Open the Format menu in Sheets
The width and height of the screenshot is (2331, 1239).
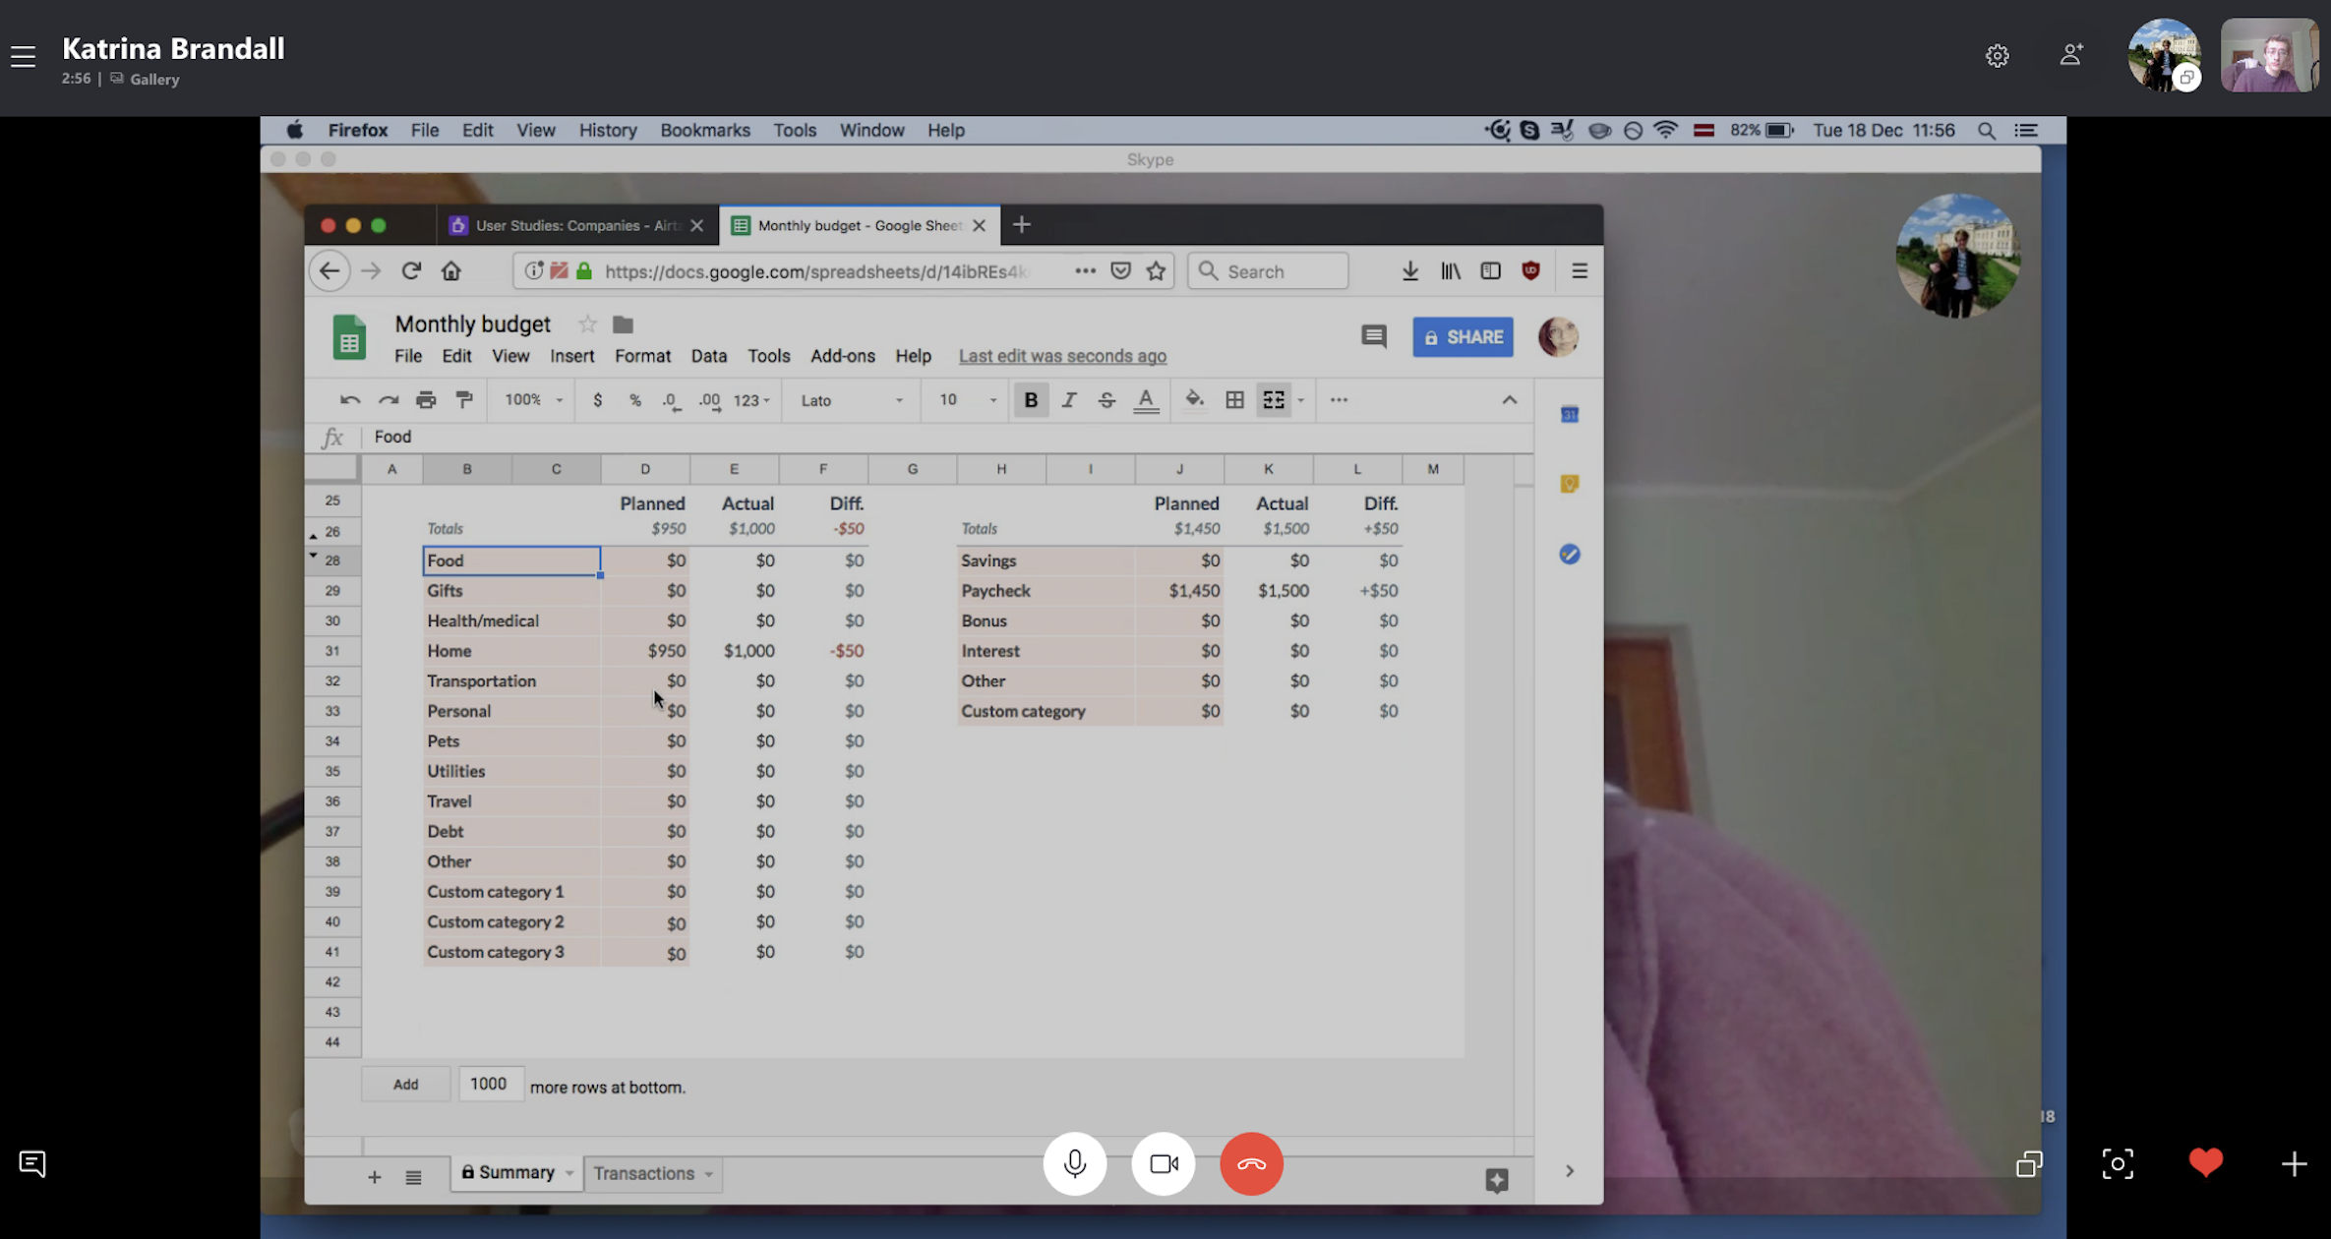(x=641, y=356)
